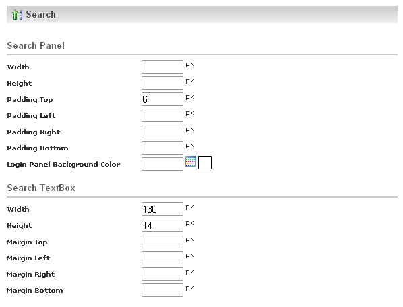403x307 pixels.
Task: Open the color palette picker icon
Action: pos(191,162)
